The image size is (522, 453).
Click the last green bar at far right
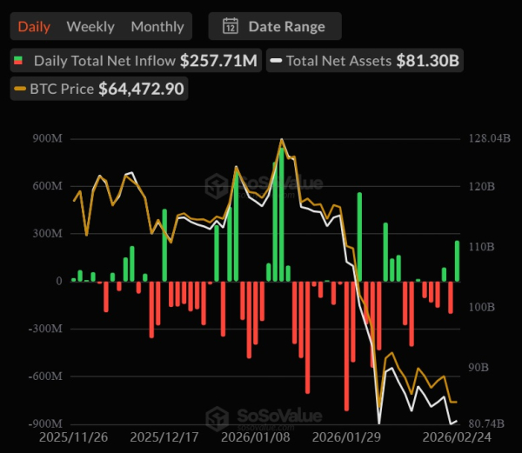(457, 261)
